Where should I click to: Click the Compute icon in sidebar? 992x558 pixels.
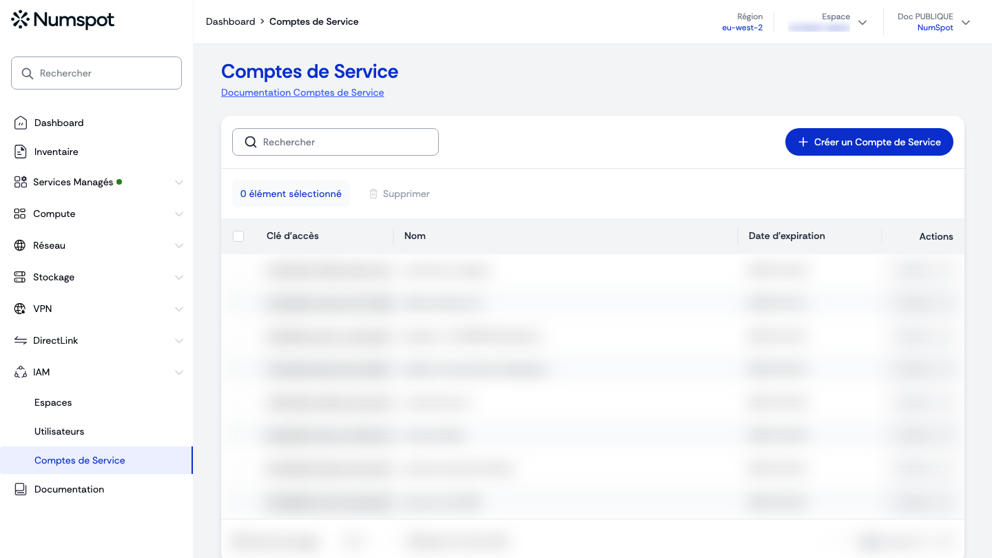[x=20, y=214]
